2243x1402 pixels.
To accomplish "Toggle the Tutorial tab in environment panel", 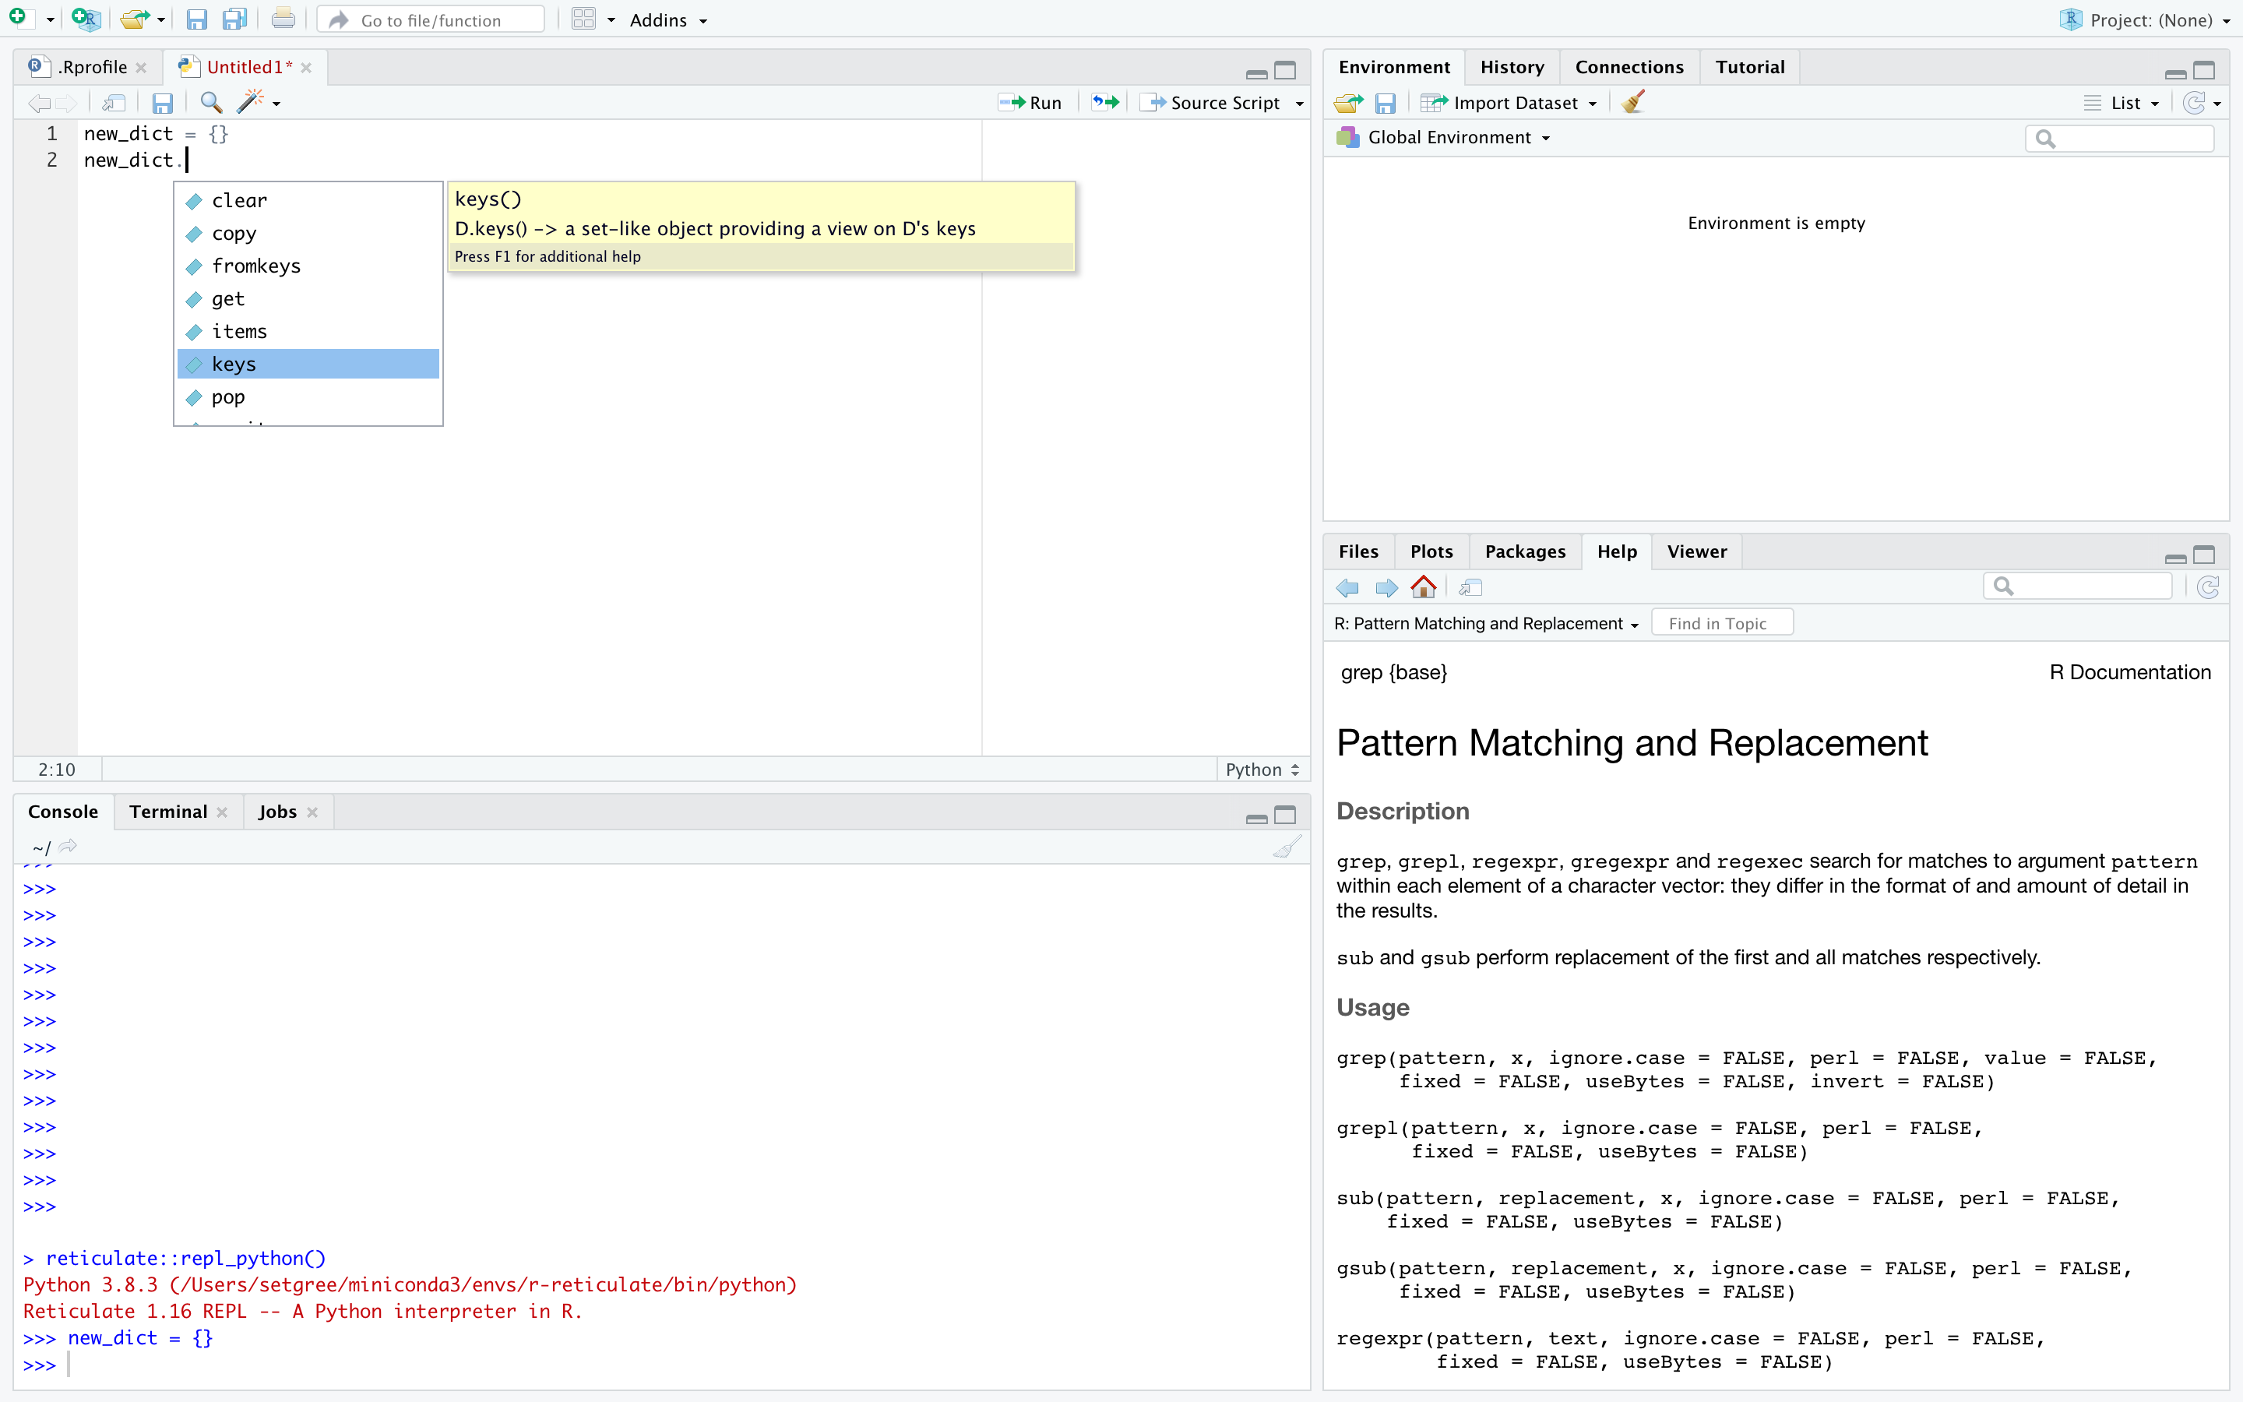I will coord(1749,66).
